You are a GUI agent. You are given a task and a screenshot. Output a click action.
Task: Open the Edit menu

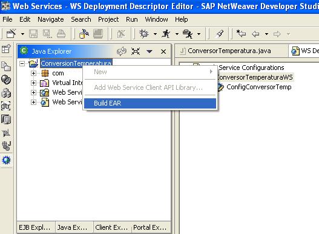click(x=25, y=19)
